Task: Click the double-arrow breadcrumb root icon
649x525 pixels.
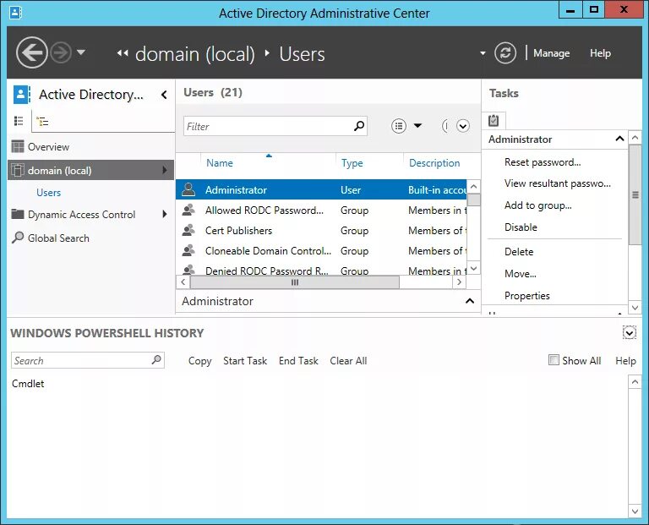Action: pos(123,53)
